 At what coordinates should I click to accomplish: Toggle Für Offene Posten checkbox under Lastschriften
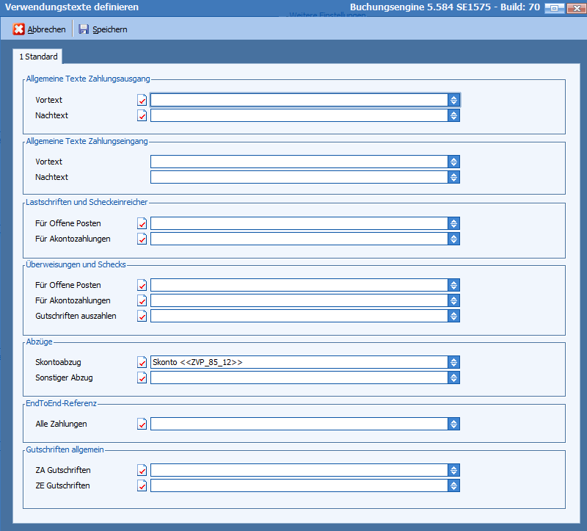pos(142,223)
